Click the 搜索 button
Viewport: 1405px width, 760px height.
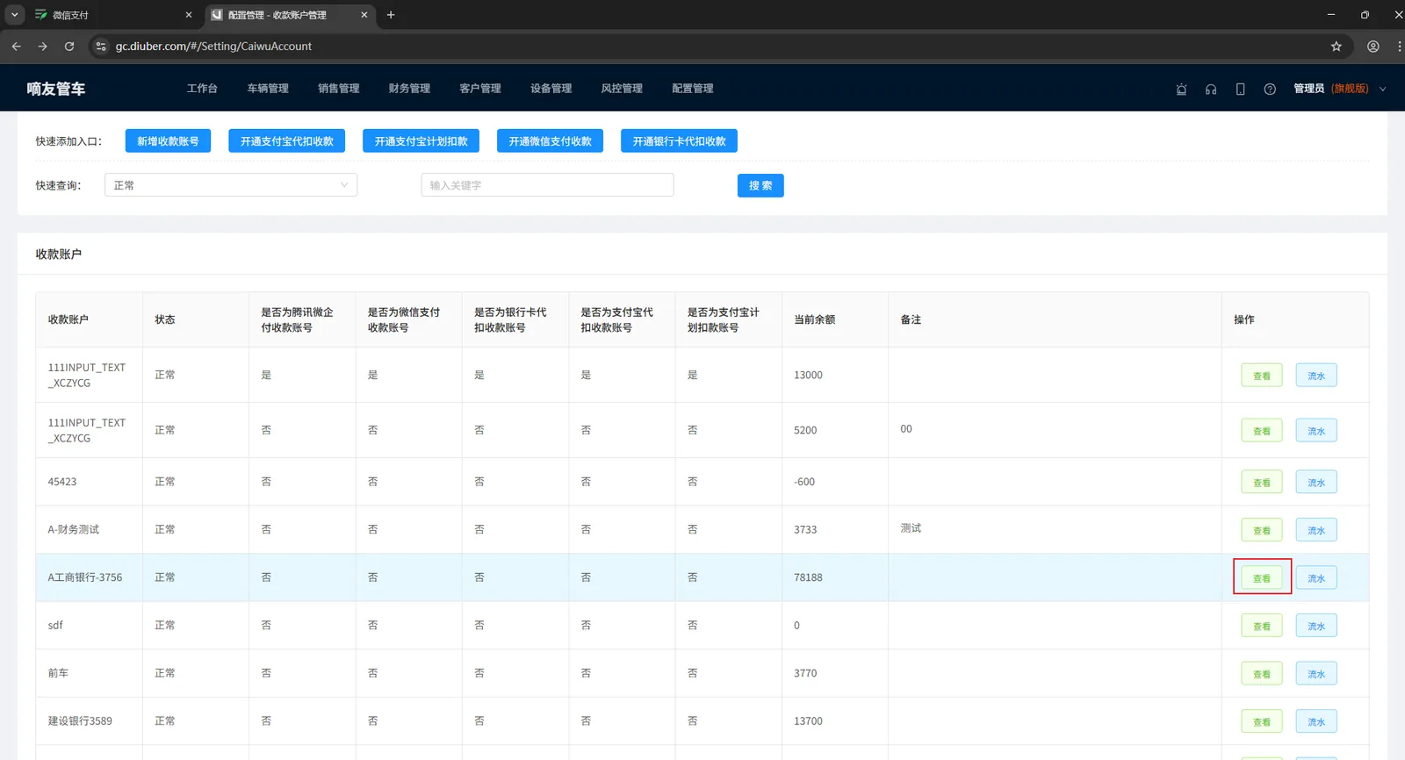(x=760, y=185)
